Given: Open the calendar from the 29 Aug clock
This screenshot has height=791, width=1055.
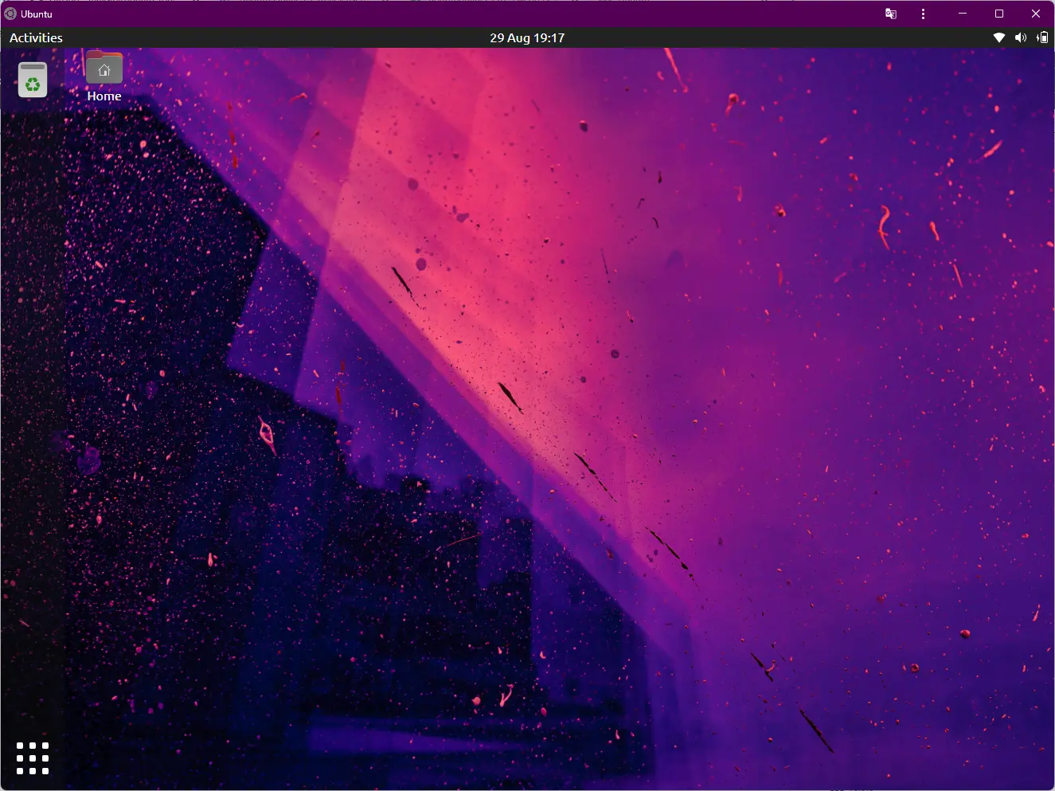Looking at the screenshot, I should tap(527, 37).
